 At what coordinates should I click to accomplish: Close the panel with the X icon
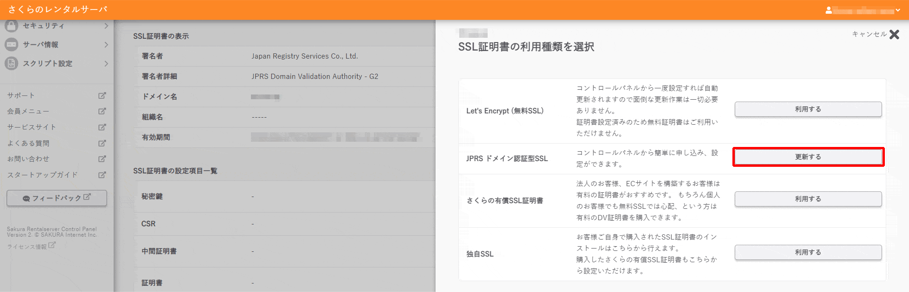pyautogui.click(x=894, y=34)
